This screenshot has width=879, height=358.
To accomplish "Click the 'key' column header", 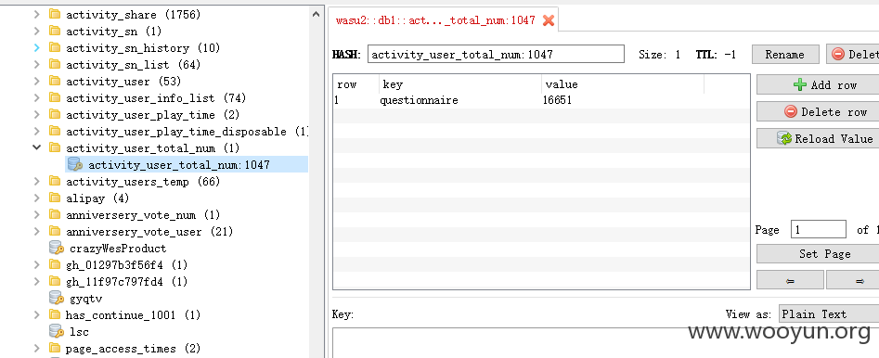I will point(460,85).
